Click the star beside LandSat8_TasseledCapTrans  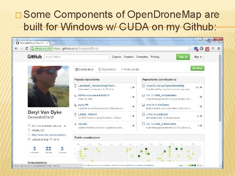tap(133, 87)
